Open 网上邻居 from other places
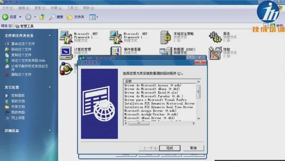 [x=18, y=118]
